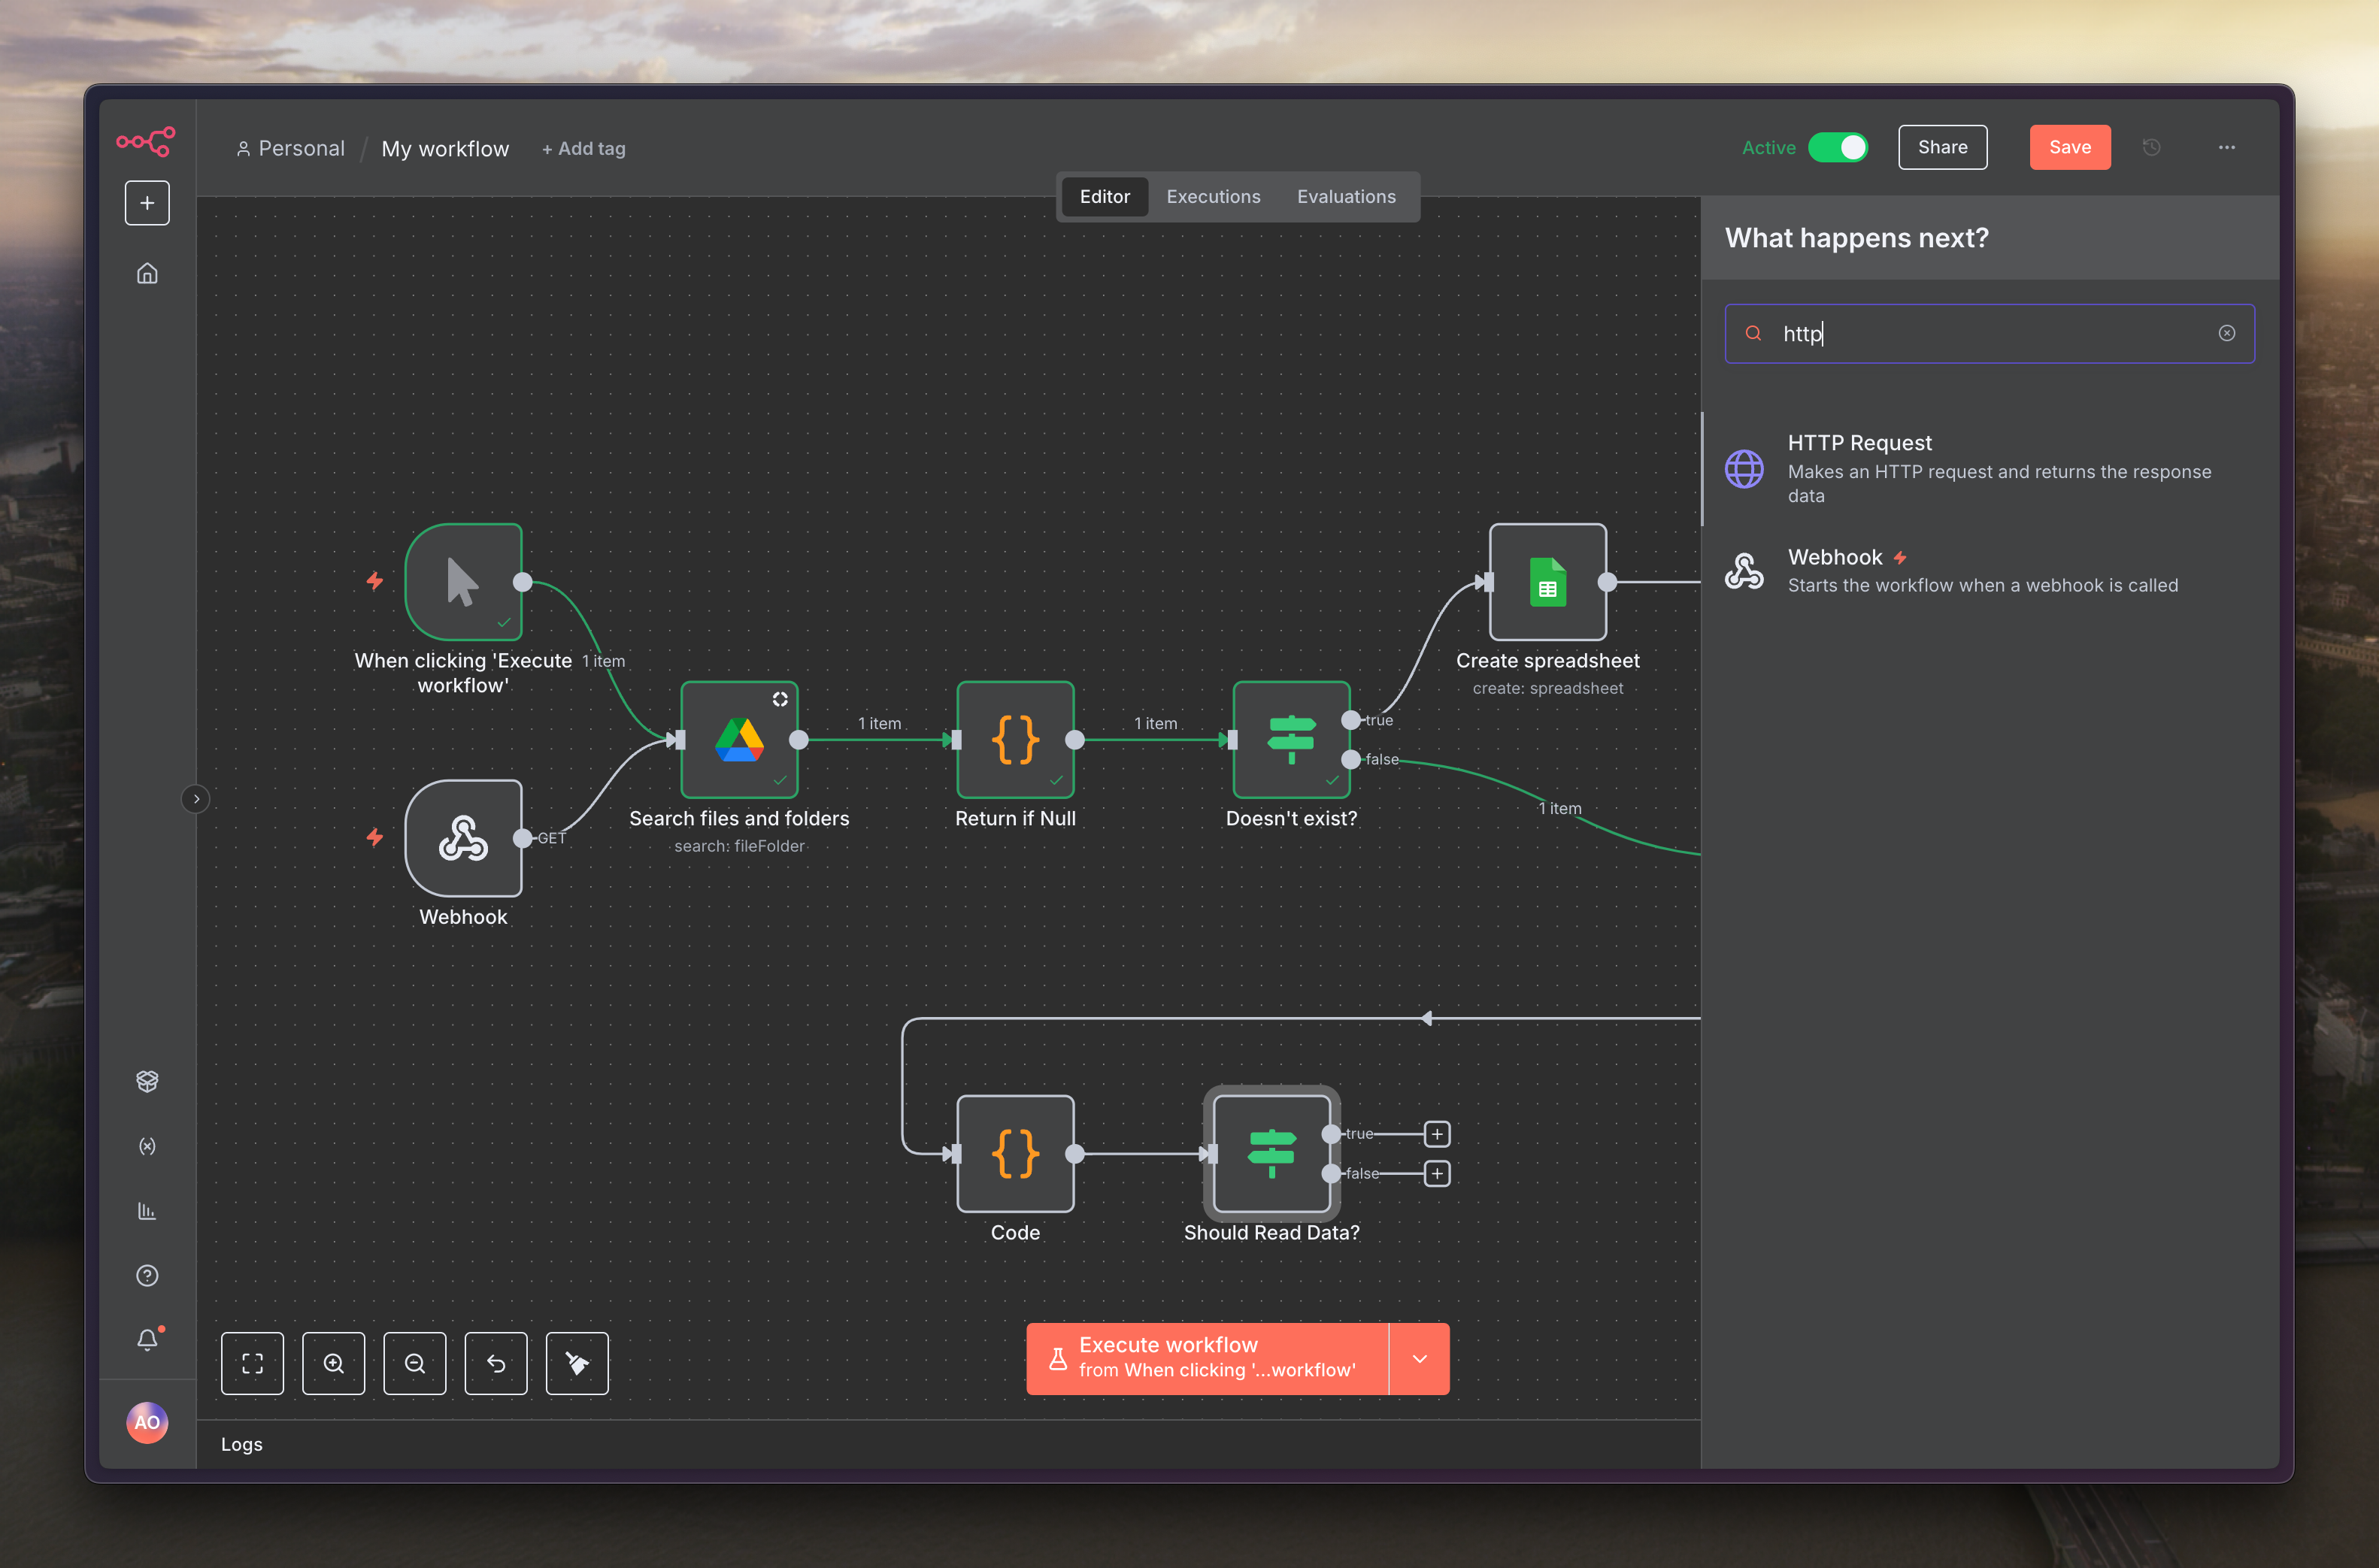
Task: Expand the collapsed left sidebar chevron
Action: (196, 798)
